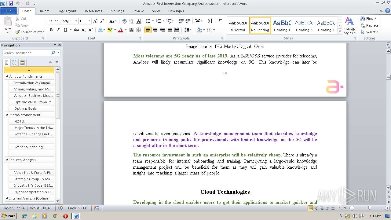Image resolution: width=391 pixels, height=220 pixels.
Task: Switch to the References tab
Action: (93, 11)
